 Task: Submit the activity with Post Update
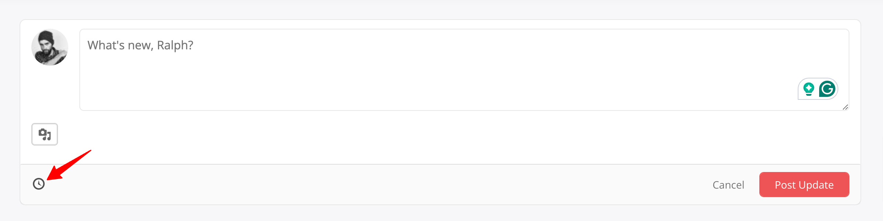click(804, 185)
